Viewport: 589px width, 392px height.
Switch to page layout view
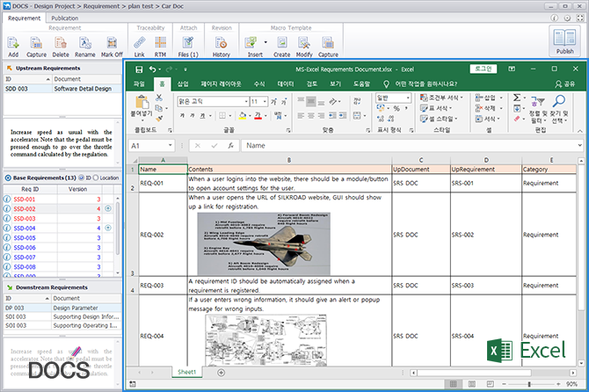click(472, 384)
